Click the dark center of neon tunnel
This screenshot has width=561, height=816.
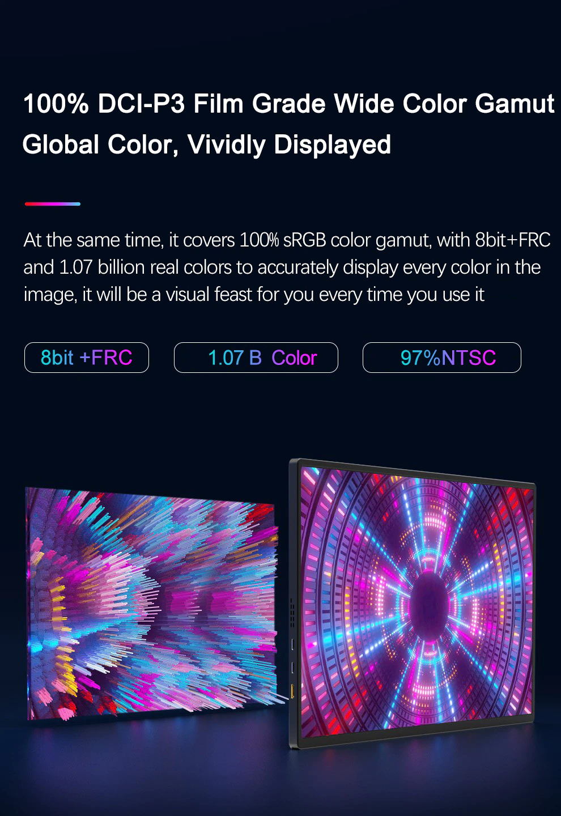[x=433, y=600]
